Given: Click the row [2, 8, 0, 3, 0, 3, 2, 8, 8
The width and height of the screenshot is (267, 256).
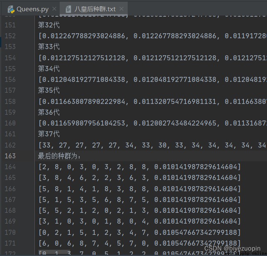Looking at the screenshot, I should click(140, 167).
